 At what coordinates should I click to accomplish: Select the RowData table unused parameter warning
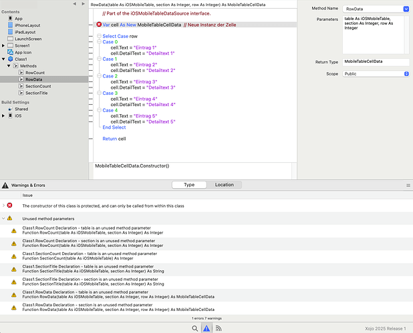tap(206, 294)
